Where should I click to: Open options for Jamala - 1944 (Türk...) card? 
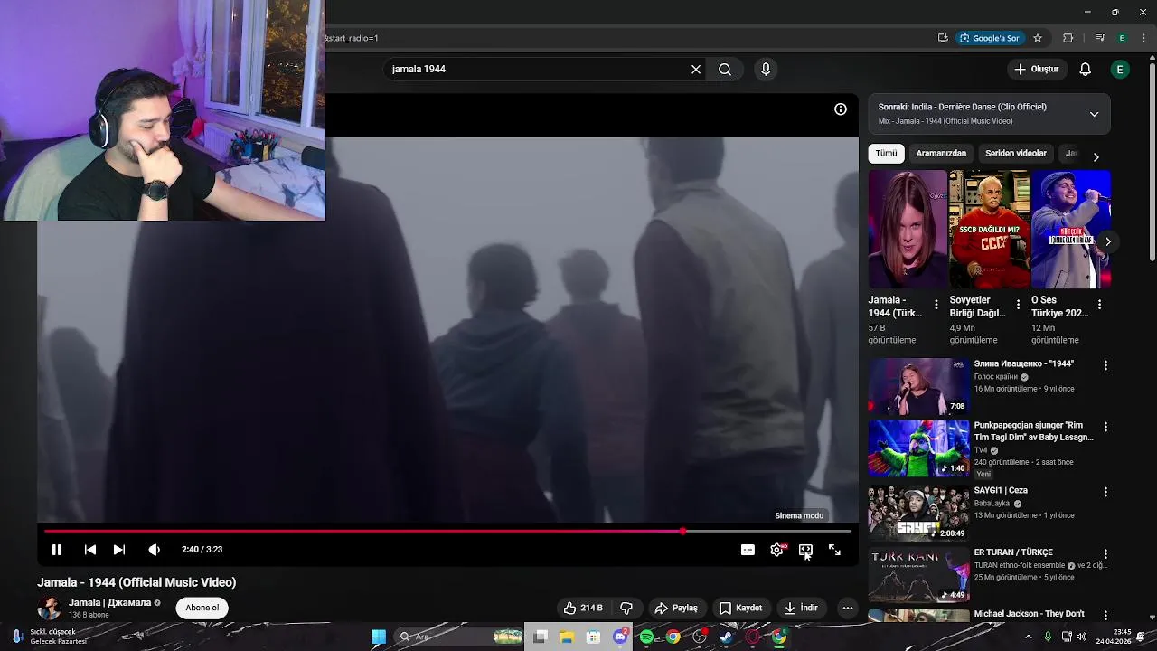coord(936,305)
